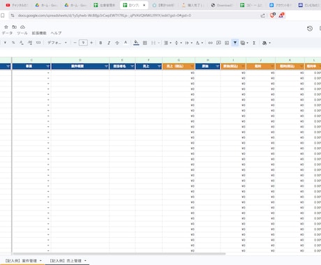Open 【記入例】売上管理 tab options arrow

coord(85,261)
